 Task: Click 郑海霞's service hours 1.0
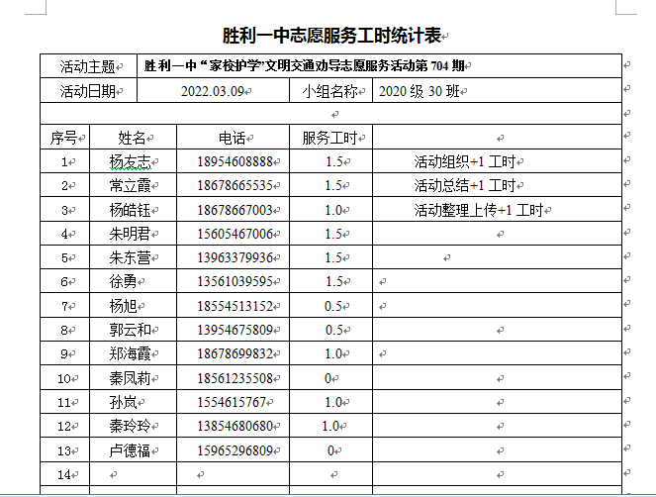point(333,353)
